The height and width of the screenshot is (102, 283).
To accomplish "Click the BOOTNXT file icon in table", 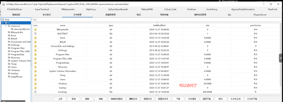I will 35,33.
